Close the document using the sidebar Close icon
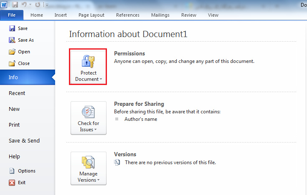Image resolution: width=307 pixels, height=195 pixels. tap(12, 63)
